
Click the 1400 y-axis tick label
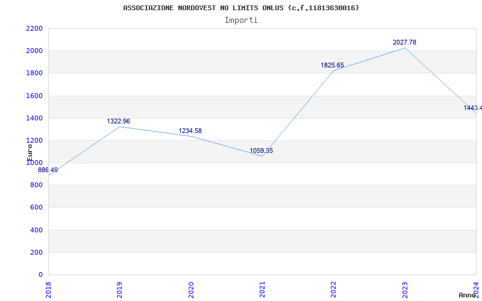pos(34,118)
